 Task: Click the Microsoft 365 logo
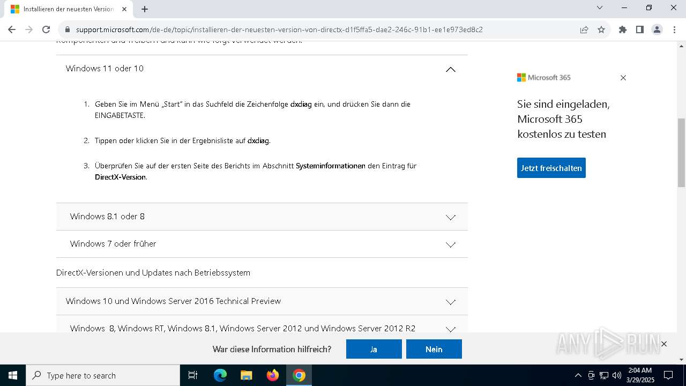(x=544, y=78)
